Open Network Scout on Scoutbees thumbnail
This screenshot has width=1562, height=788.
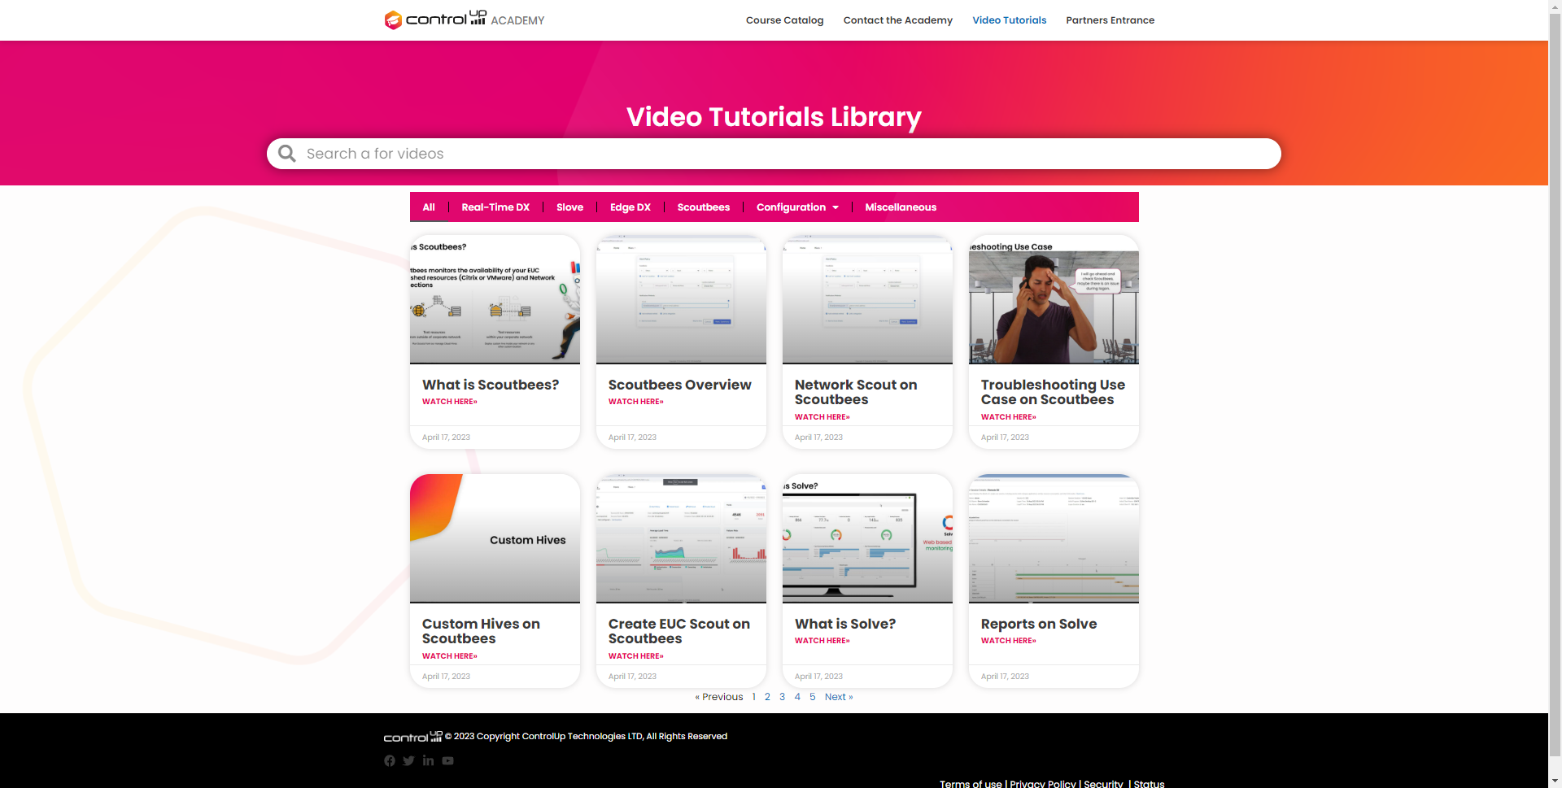867,299
